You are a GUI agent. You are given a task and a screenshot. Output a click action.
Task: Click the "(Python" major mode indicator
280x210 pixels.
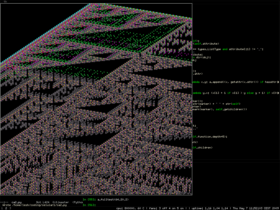click(77, 202)
